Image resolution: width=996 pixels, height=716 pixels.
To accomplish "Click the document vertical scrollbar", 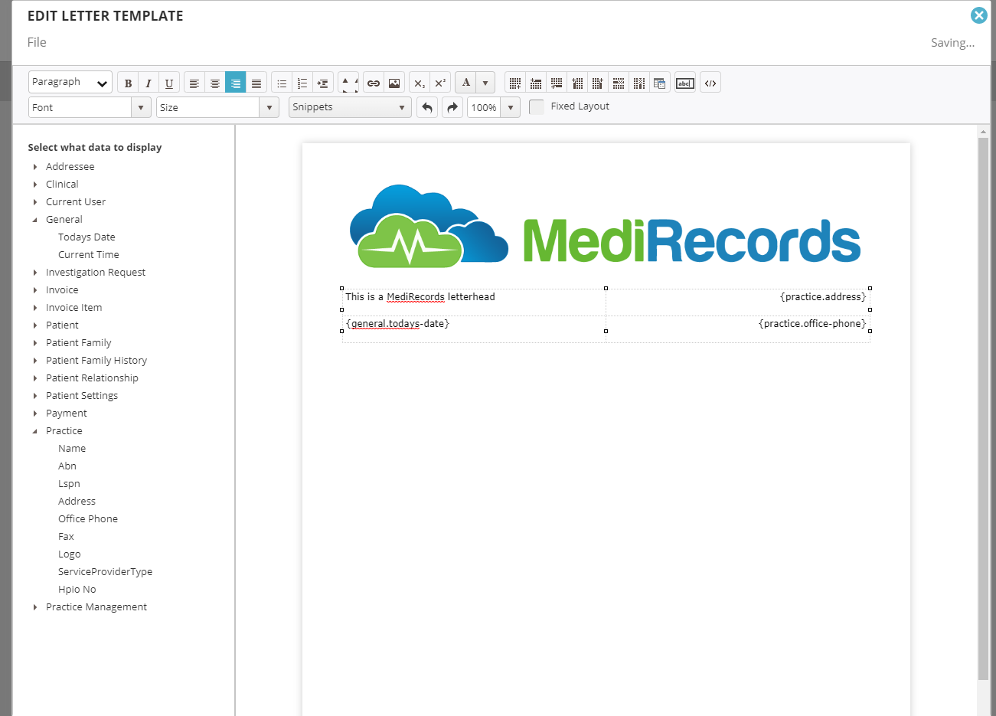I will (983, 408).
